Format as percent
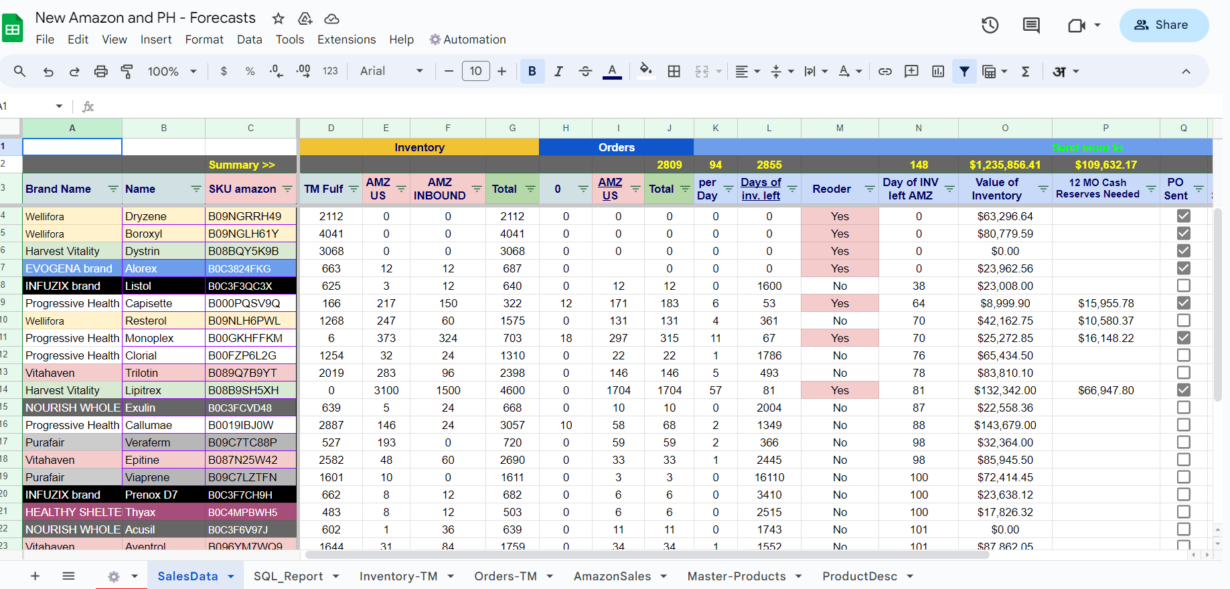 click(250, 71)
